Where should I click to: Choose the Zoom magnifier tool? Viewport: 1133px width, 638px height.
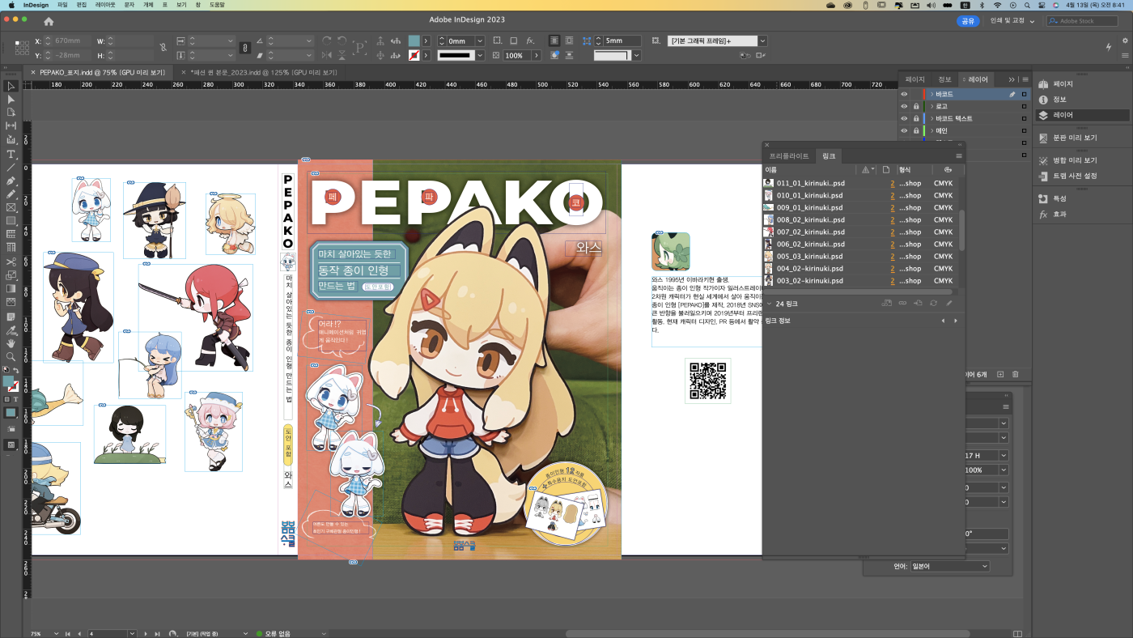coord(11,356)
